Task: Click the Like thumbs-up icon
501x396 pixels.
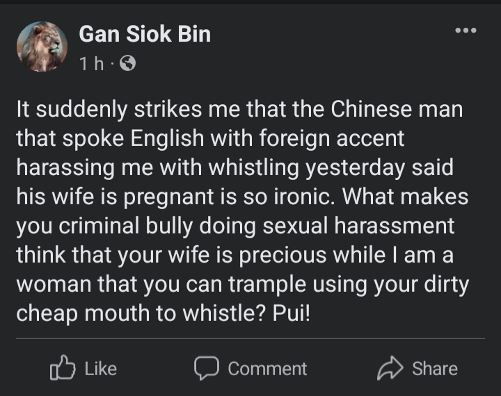Action: pyautogui.click(x=63, y=368)
